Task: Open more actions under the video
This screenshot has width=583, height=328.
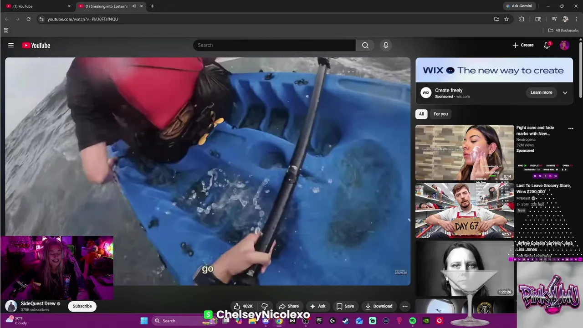Action: click(405, 306)
